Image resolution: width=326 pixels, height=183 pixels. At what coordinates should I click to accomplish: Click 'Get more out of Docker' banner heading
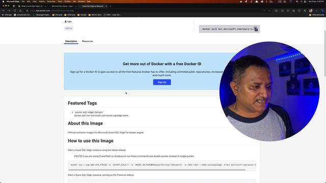tap(162, 64)
